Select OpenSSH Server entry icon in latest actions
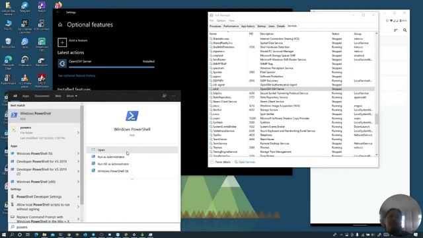The image size is (423, 238). point(62,63)
